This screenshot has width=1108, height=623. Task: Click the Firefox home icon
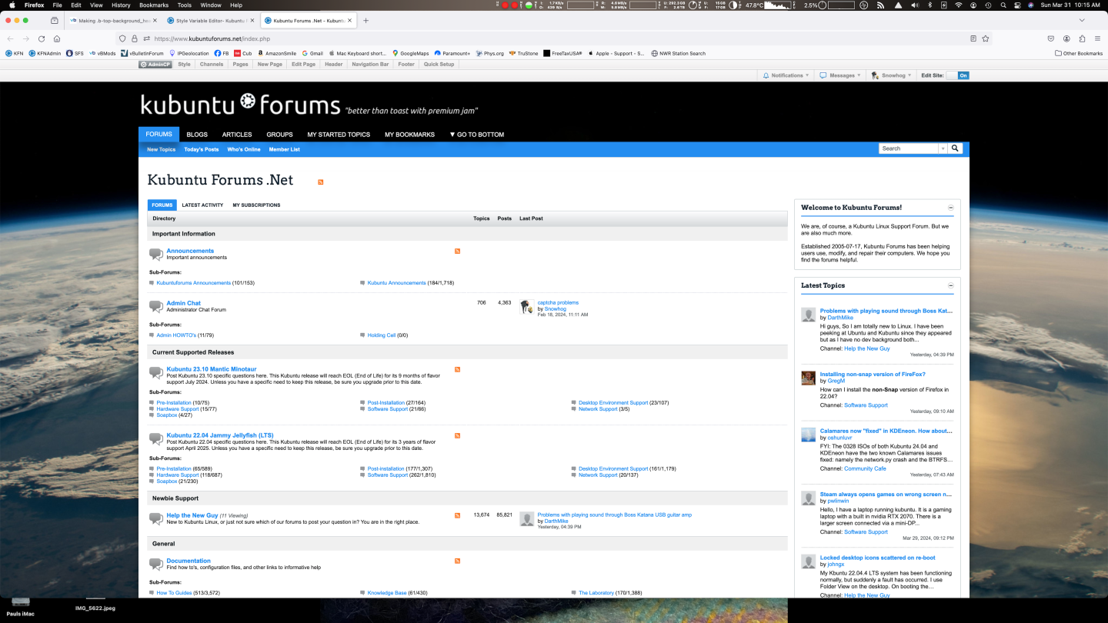point(57,38)
